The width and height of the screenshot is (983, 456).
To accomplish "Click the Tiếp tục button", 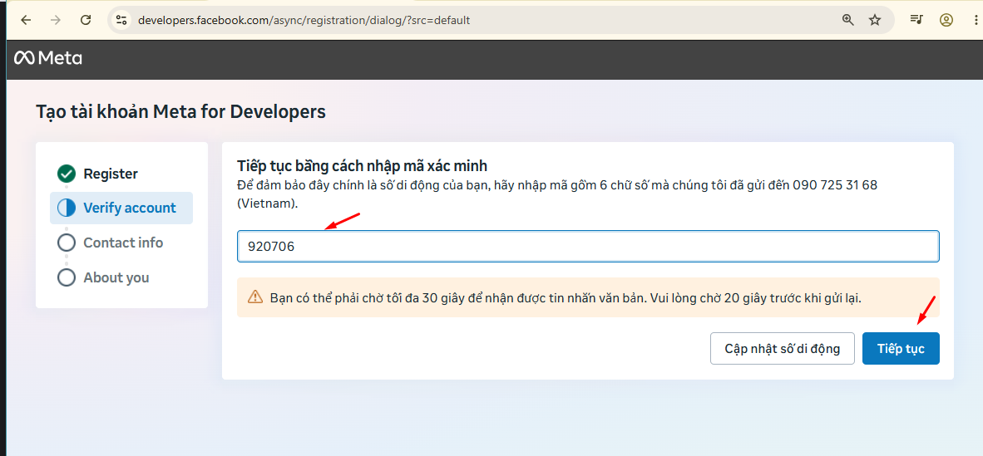I will pos(901,348).
